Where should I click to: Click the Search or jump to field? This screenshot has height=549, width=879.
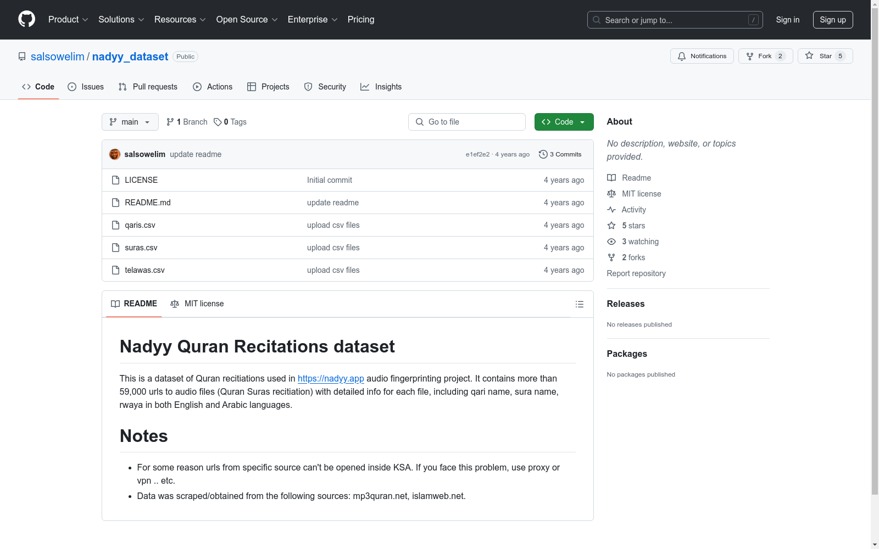pos(675,20)
